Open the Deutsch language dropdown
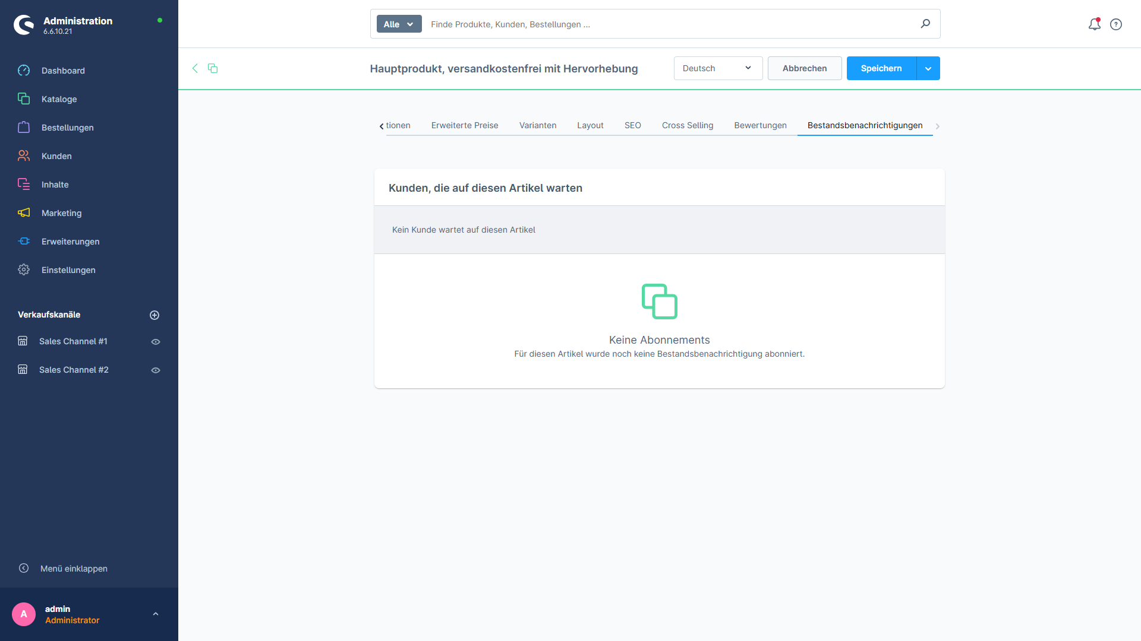The width and height of the screenshot is (1141, 641). click(718, 68)
